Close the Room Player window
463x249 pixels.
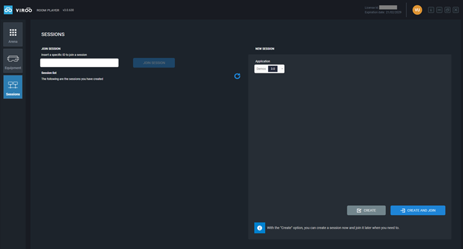pos(456,10)
